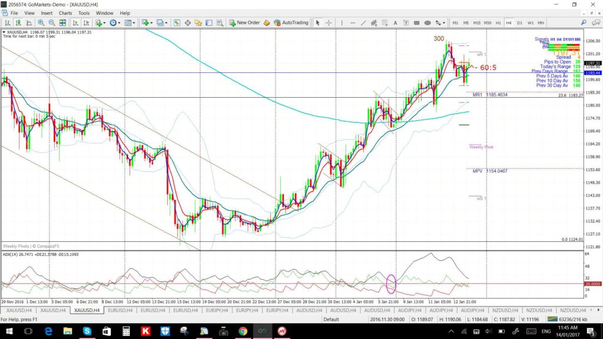The height and width of the screenshot is (339, 603).
Task: Click the New Order button
Action: click(x=244, y=23)
